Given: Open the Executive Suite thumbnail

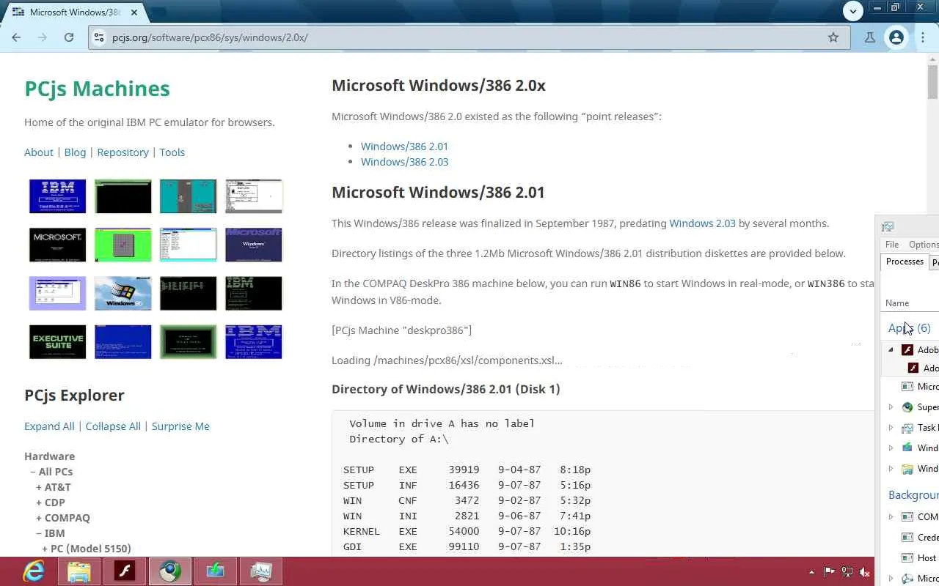Looking at the screenshot, I should (57, 341).
